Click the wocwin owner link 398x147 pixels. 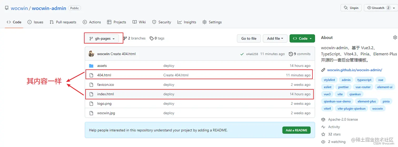(x=19, y=8)
